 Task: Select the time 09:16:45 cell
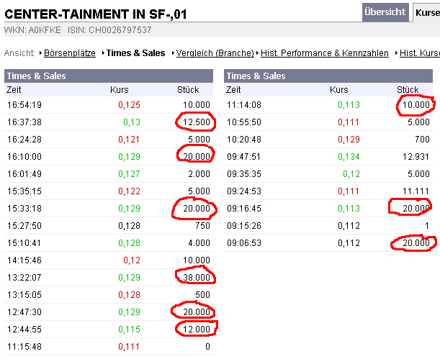click(x=244, y=209)
